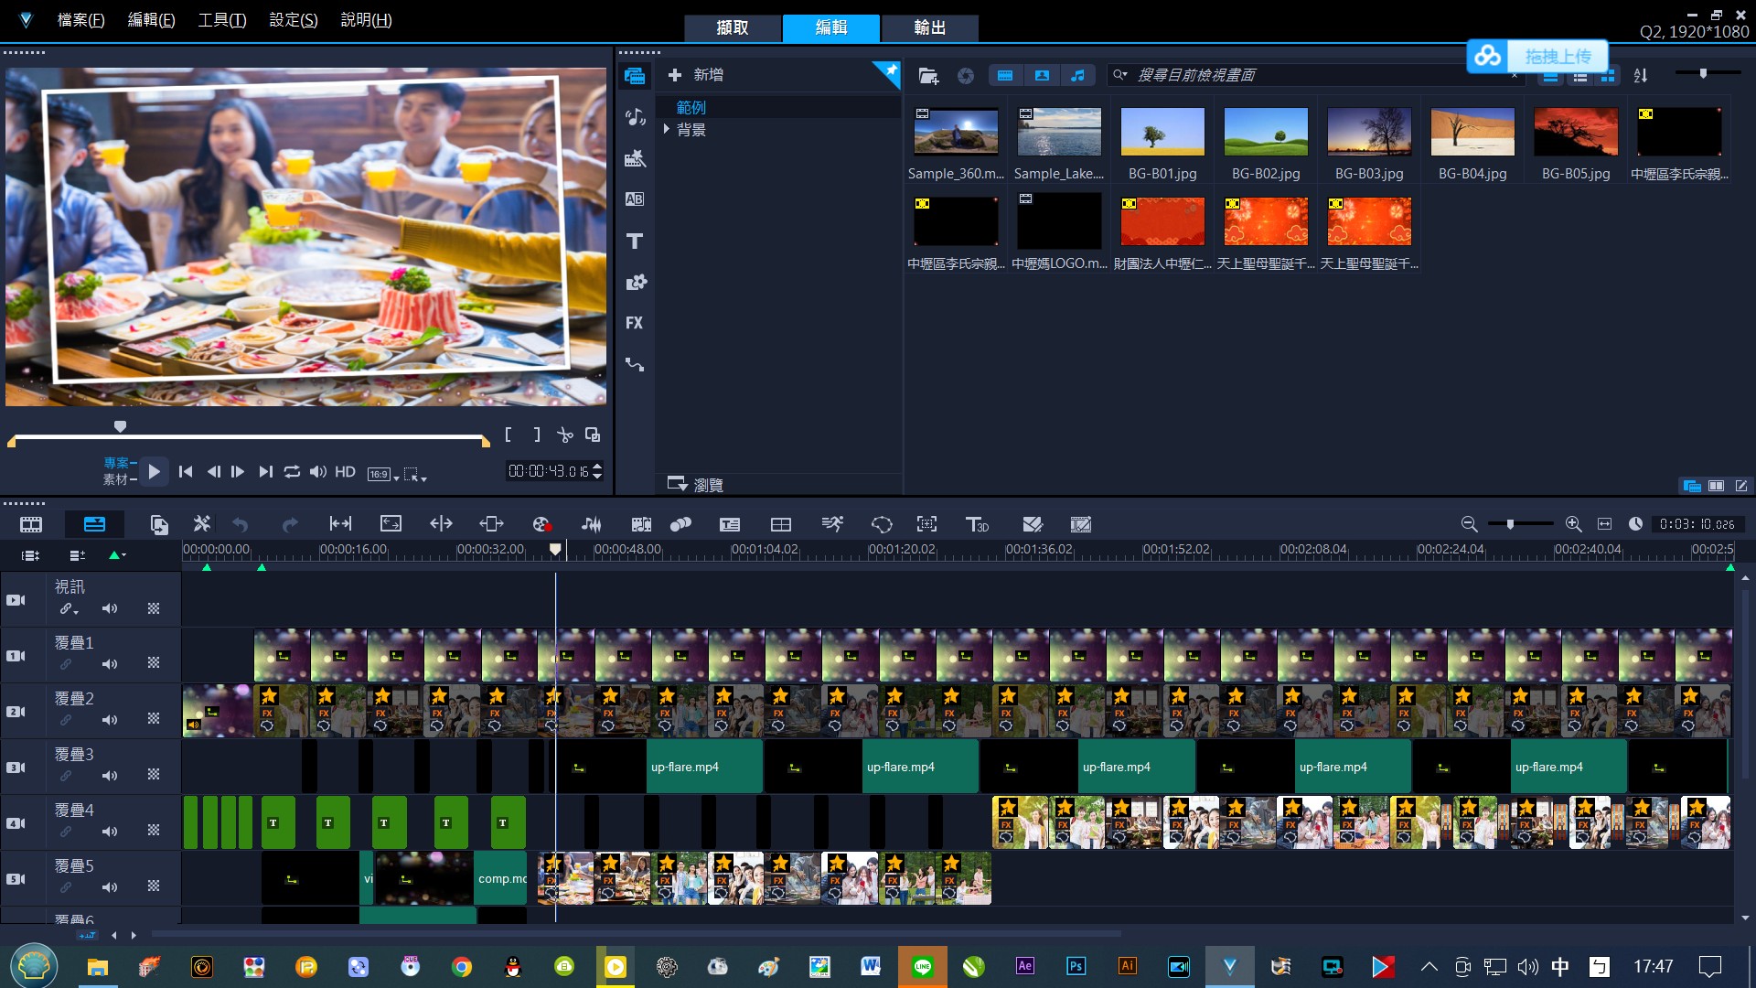Open the Title (T) library panel
1756x988 pixels.
pyautogui.click(x=635, y=242)
